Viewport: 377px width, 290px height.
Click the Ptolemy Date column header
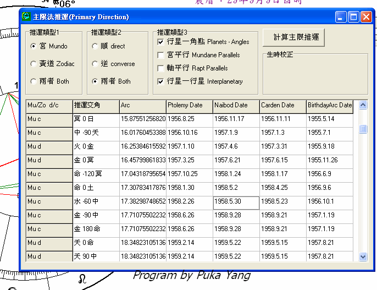190,107
